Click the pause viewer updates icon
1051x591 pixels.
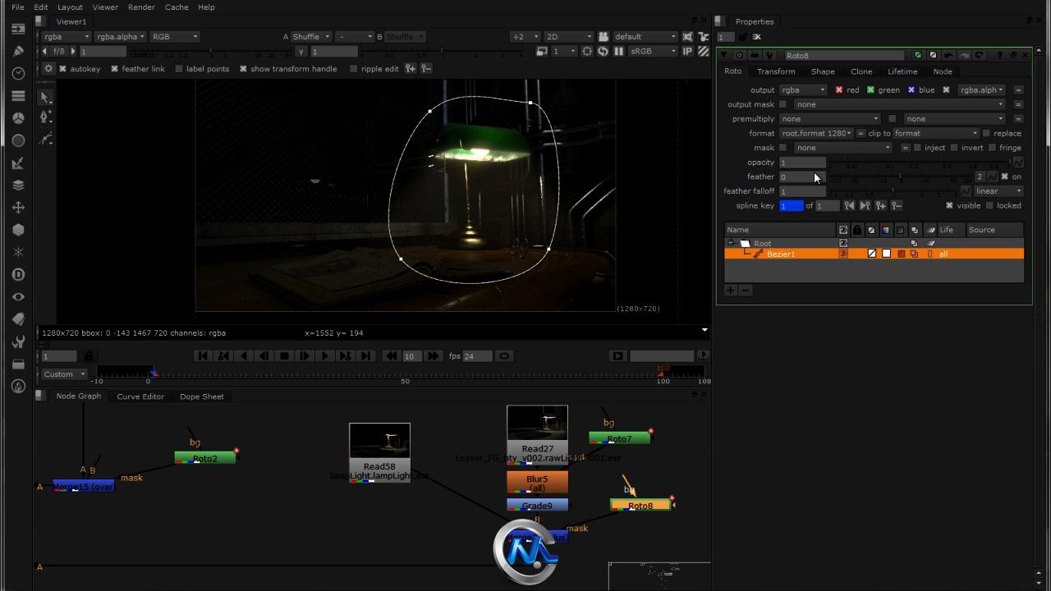point(617,51)
